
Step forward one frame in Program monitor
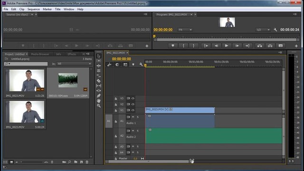point(237,46)
